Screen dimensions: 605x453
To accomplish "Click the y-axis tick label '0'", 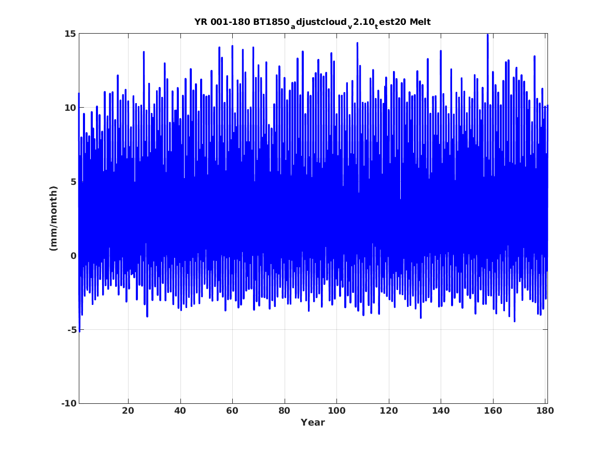I will (73, 256).
